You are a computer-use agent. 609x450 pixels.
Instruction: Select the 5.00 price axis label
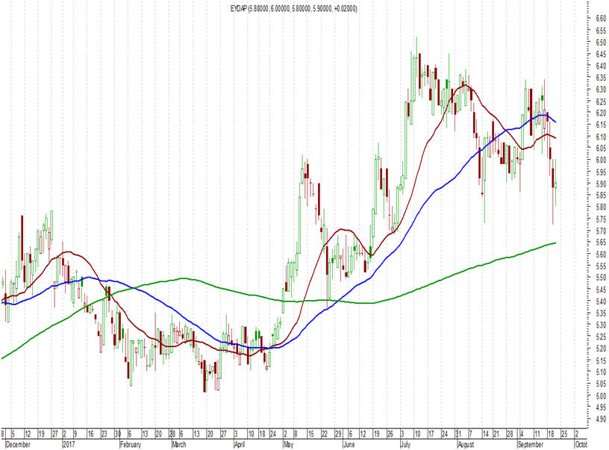click(x=601, y=396)
